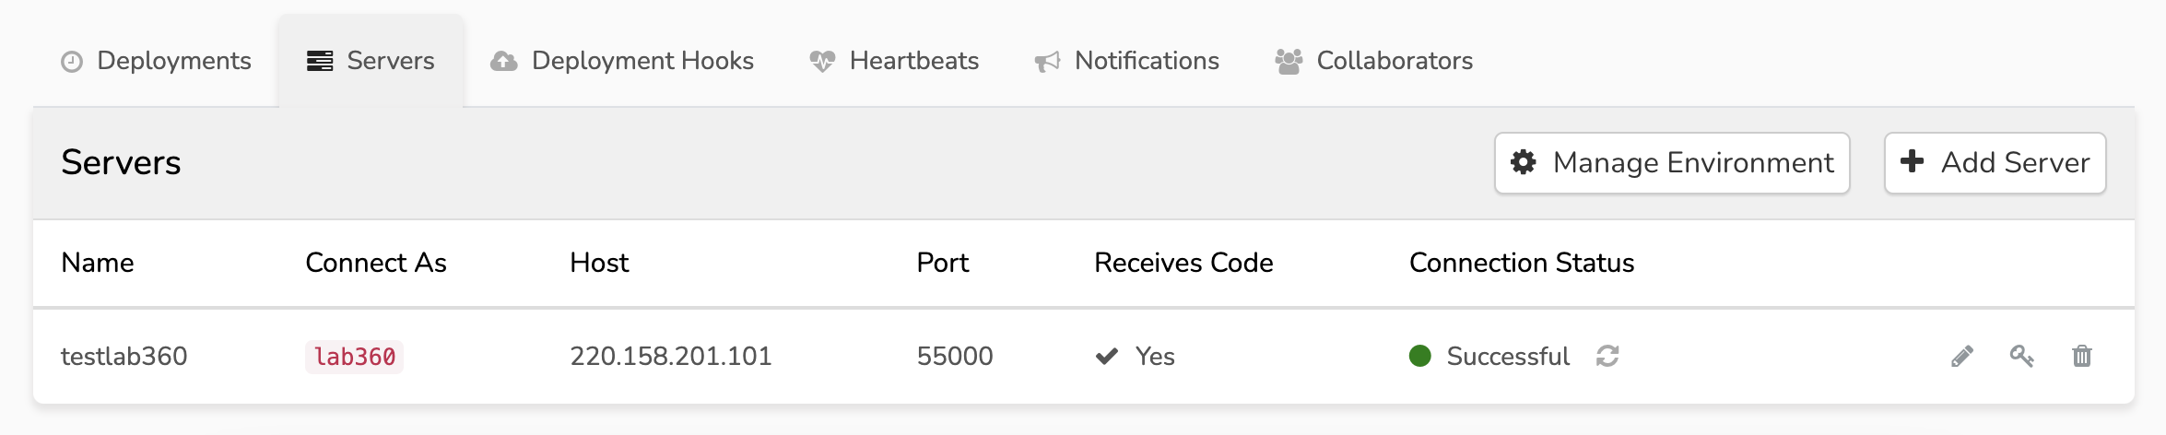Click the lab360 user badge
Viewport: 2166px width, 435px height.
pyautogui.click(x=355, y=357)
